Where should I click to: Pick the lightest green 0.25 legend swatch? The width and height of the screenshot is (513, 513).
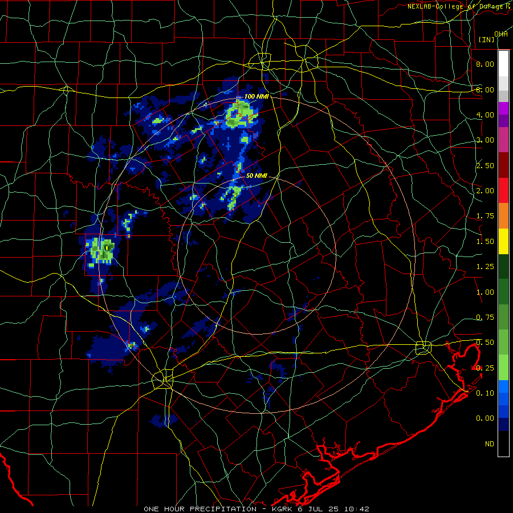point(503,368)
